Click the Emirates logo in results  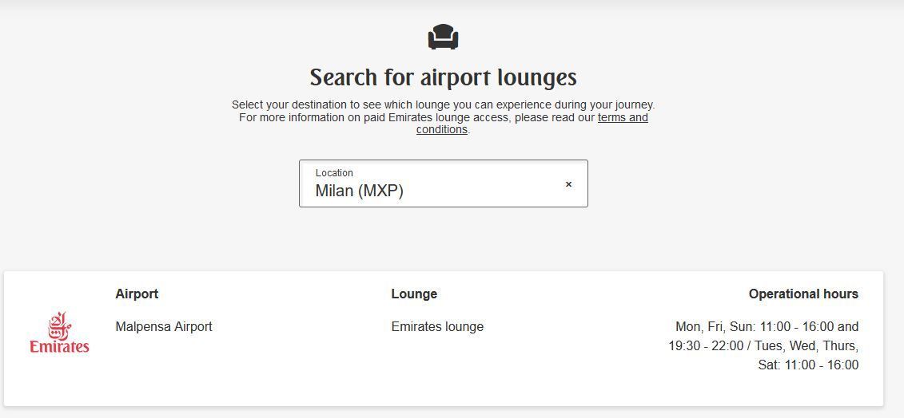[59, 333]
